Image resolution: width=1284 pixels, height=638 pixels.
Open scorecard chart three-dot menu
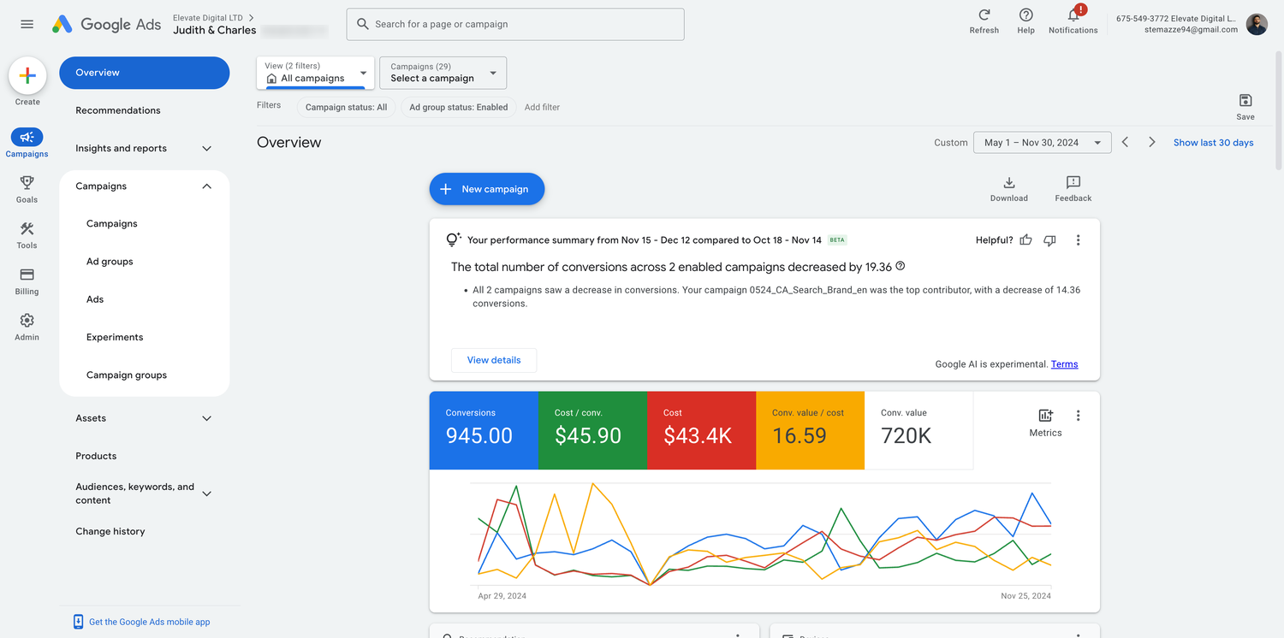(x=1078, y=416)
